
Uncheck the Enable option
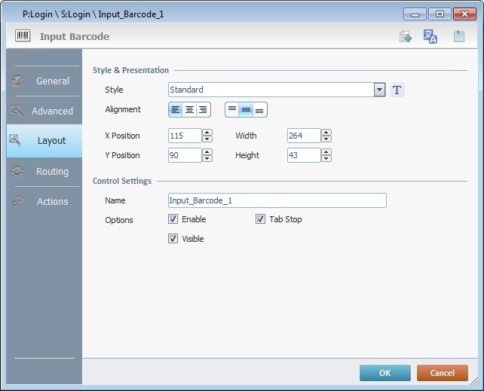[173, 219]
